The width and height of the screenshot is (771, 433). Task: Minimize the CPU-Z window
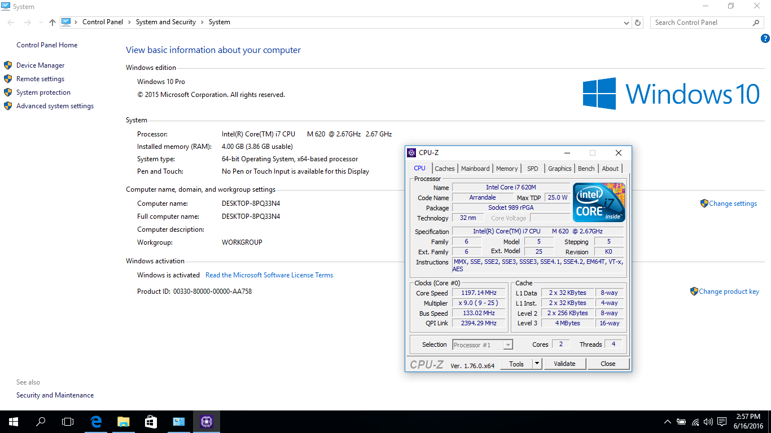click(567, 153)
